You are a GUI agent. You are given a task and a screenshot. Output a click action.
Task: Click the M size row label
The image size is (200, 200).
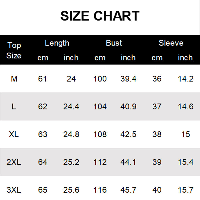pos(14,79)
